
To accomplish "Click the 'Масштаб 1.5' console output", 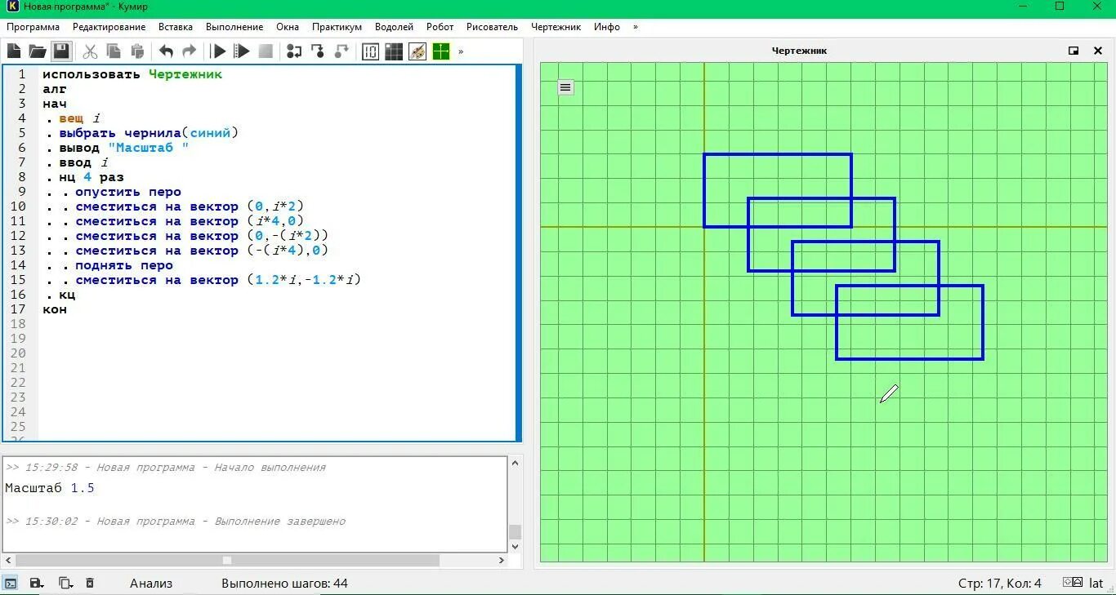I will tap(50, 488).
